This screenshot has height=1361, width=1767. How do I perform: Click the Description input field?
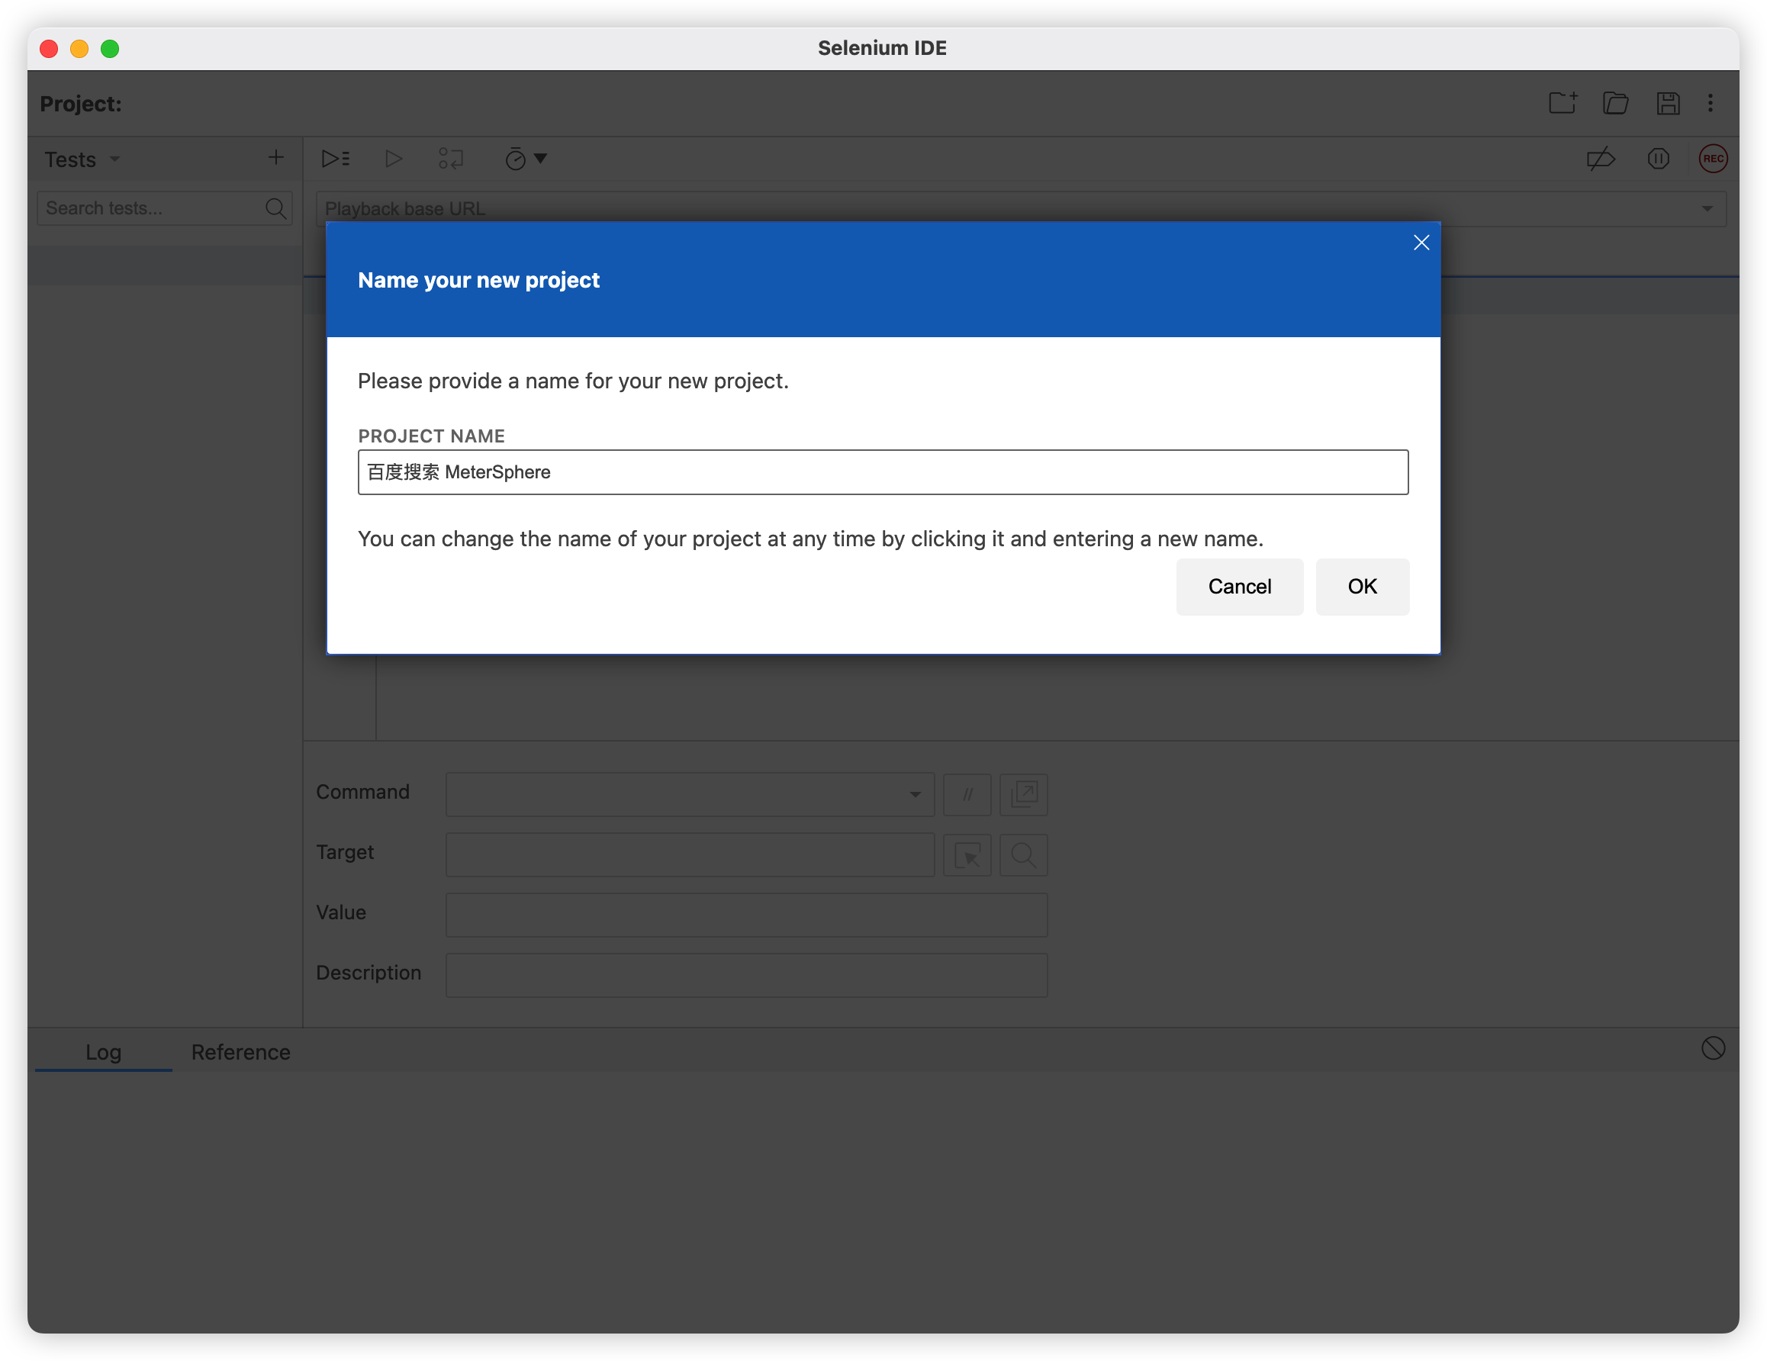click(746, 976)
